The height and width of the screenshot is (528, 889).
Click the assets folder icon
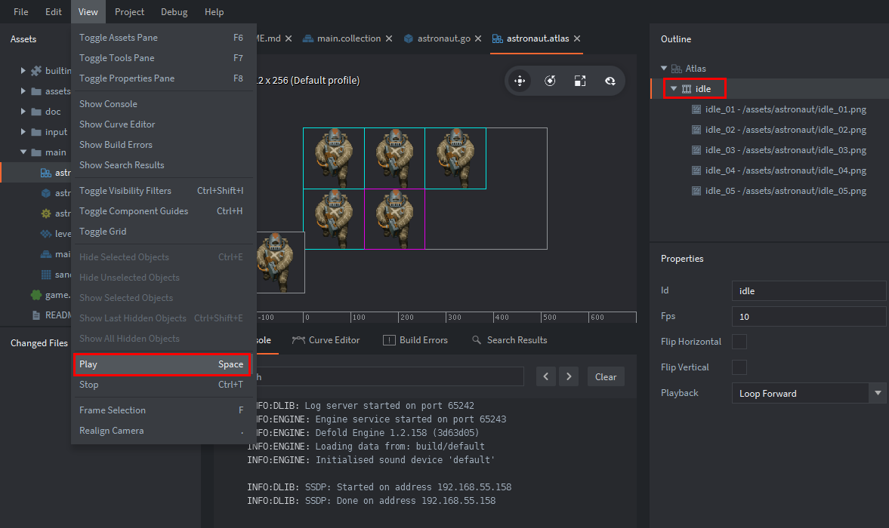point(36,91)
